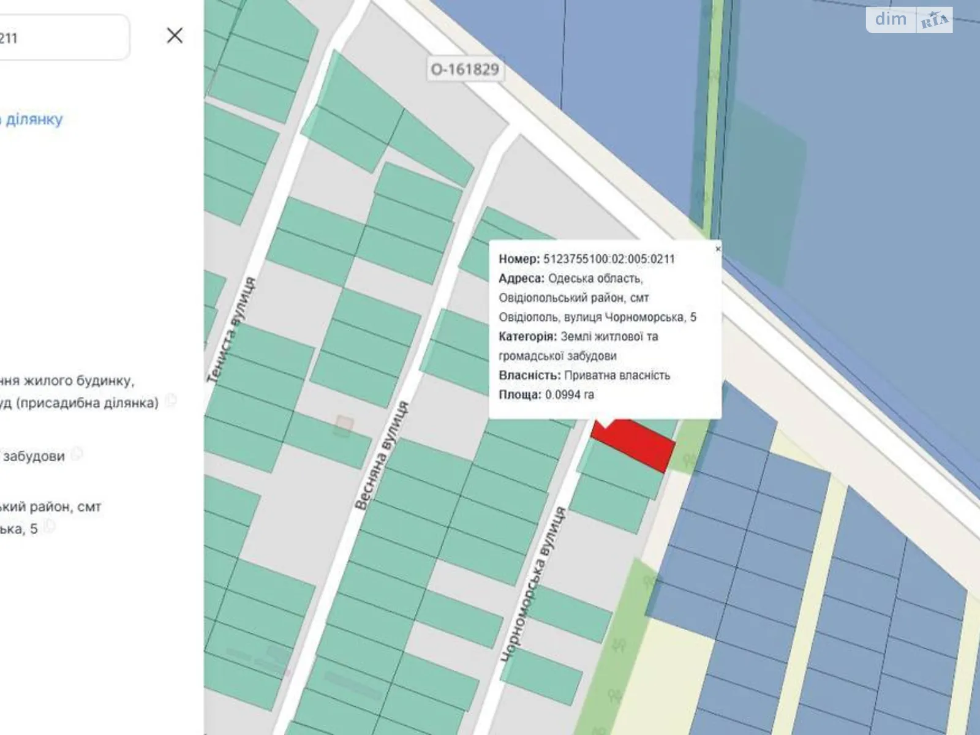Click the popup's 'Площа: 0.0994 га' line
This screenshot has width=980, height=735.
click(x=546, y=395)
